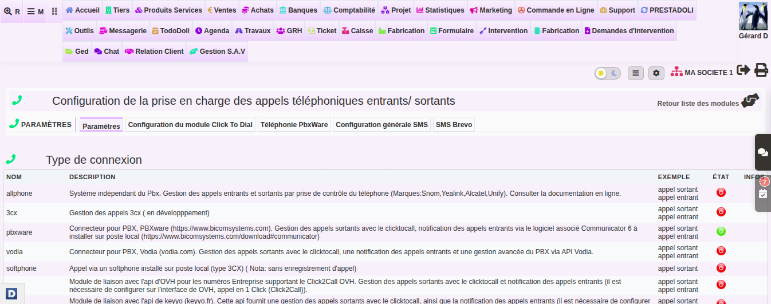The height and width of the screenshot is (304, 771).
Task: Select MA SOCIETE 1 entity
Action: pyautogui.click(x=702, y=73)
